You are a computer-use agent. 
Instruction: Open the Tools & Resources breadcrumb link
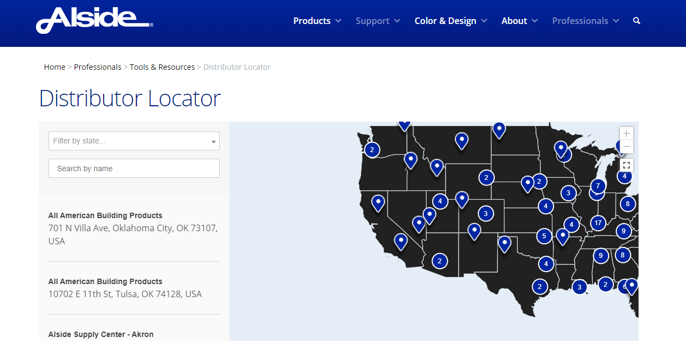162,67
